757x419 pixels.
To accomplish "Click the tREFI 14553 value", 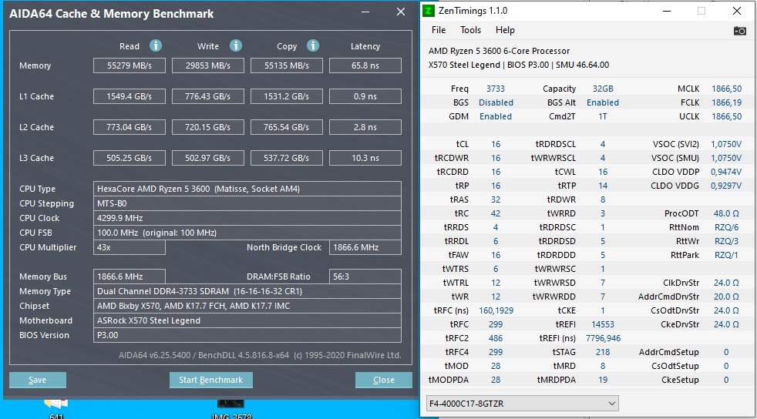I will [603, 324].
